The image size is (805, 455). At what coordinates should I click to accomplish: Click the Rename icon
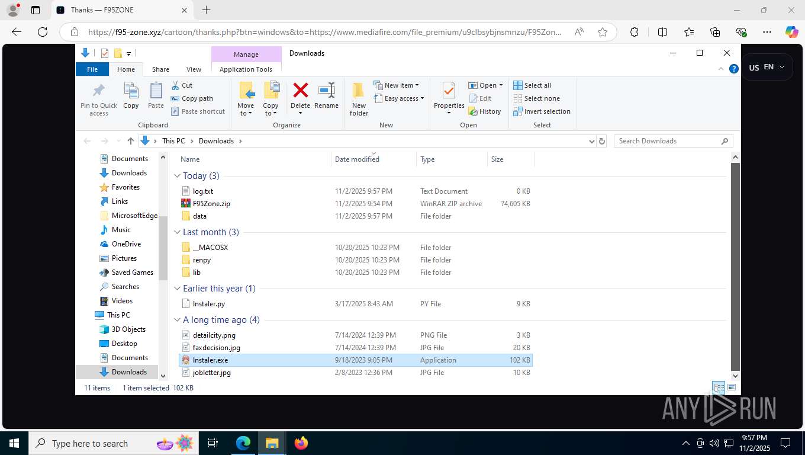point(327,90)
